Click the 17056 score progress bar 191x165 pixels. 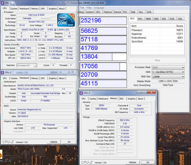[x=103, y=66]
